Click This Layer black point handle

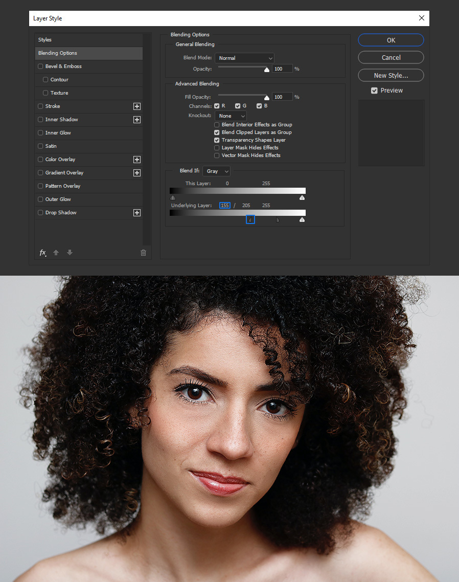click(173, 197)
